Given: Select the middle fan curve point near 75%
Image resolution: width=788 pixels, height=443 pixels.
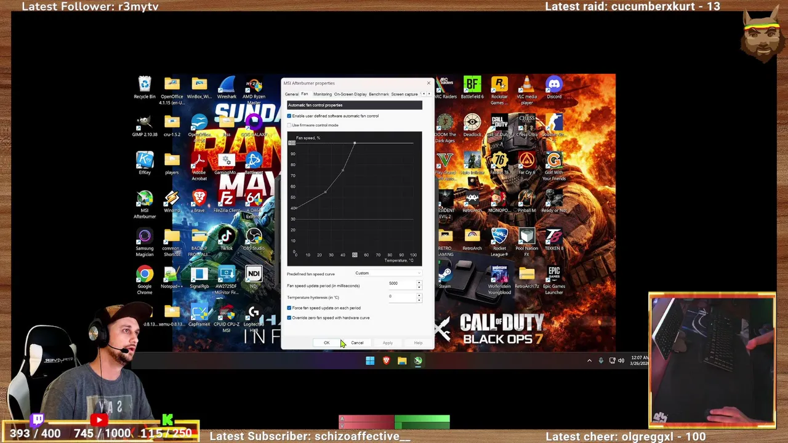Looking at the screenshot, I should pos(343,170).
